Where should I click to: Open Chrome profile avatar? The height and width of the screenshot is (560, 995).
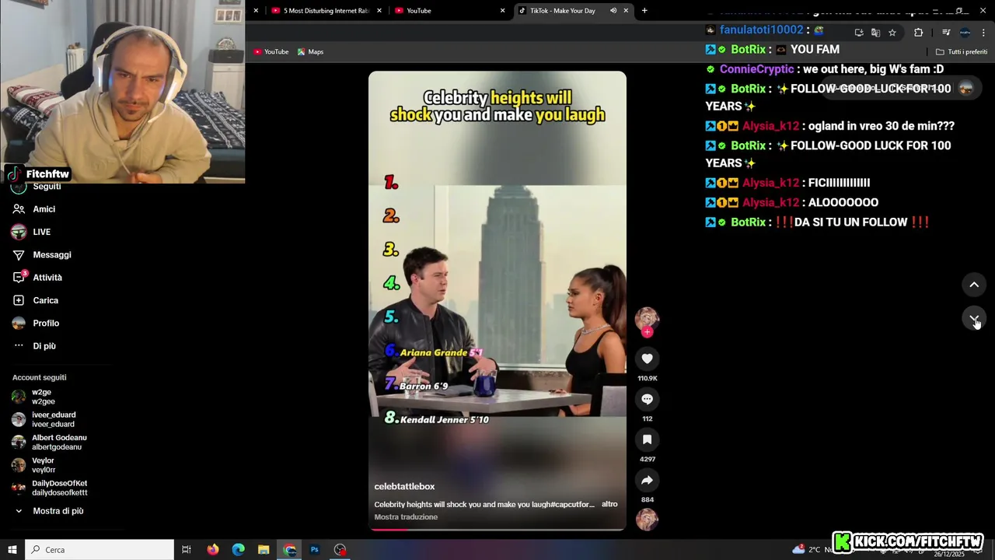click(x=965, y=33)
